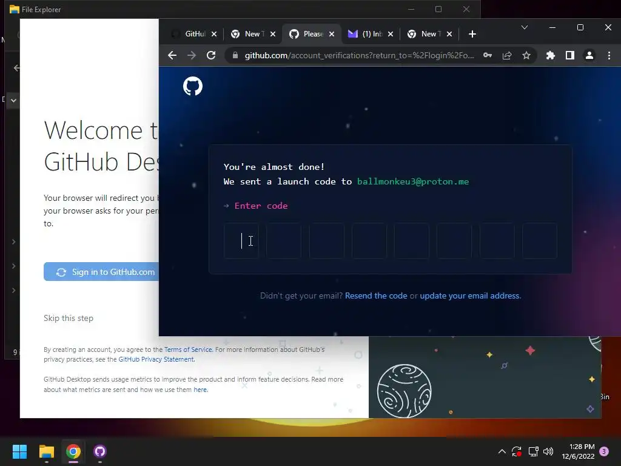
Task: Click the 'here' usage metrics link
Action: [x=200, y=390]
